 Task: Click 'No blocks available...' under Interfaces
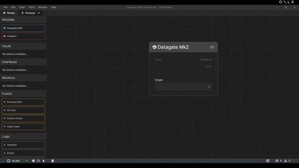[15, 70]
